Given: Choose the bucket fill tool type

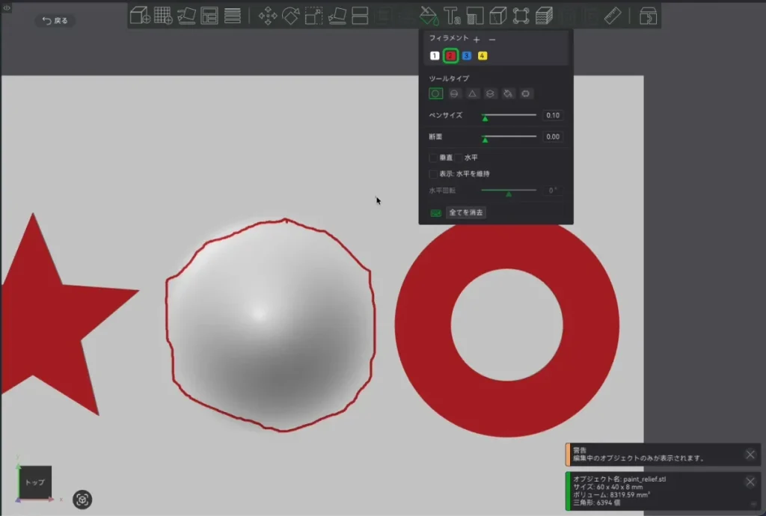Looking at the screenshot, I should (x=508, y=93).
